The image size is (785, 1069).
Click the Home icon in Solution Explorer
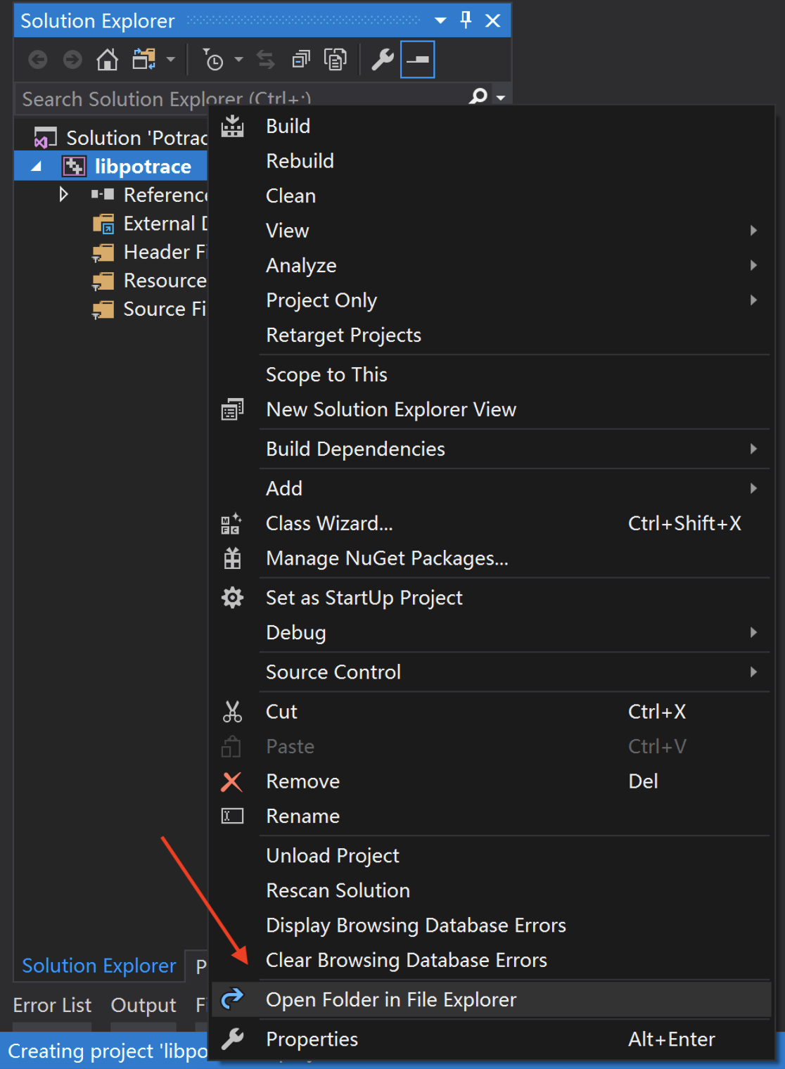[x=107, y=60]
